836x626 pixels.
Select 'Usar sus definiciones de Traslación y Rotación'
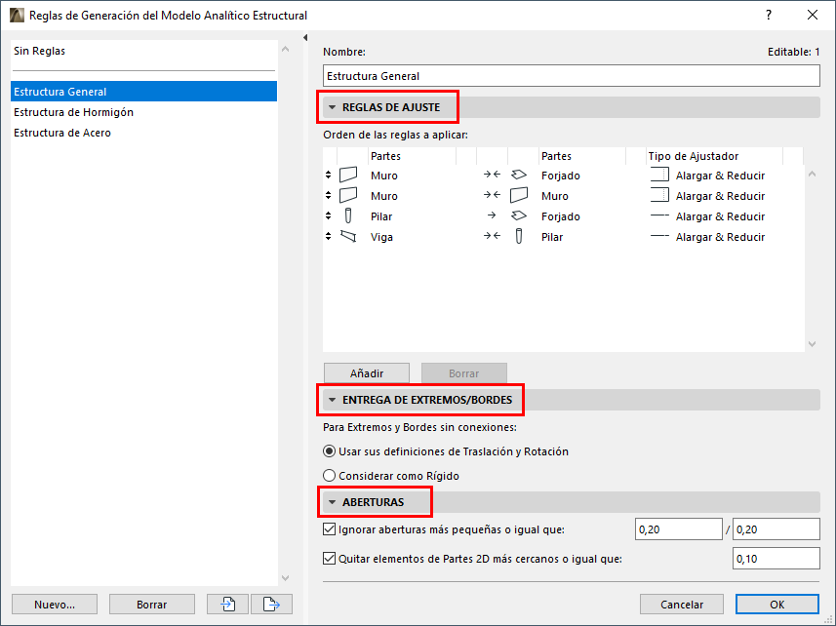(329, 451)
